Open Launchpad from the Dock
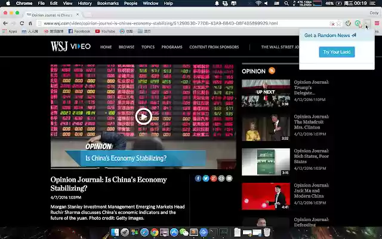This screenshot has height=239, width=382. [x=125, y=232]
